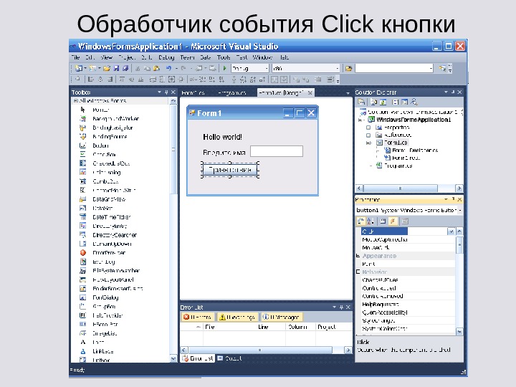Select the Pointer tool in Toolbox
This screenshot has height=387, width=516.
[101, 110]
